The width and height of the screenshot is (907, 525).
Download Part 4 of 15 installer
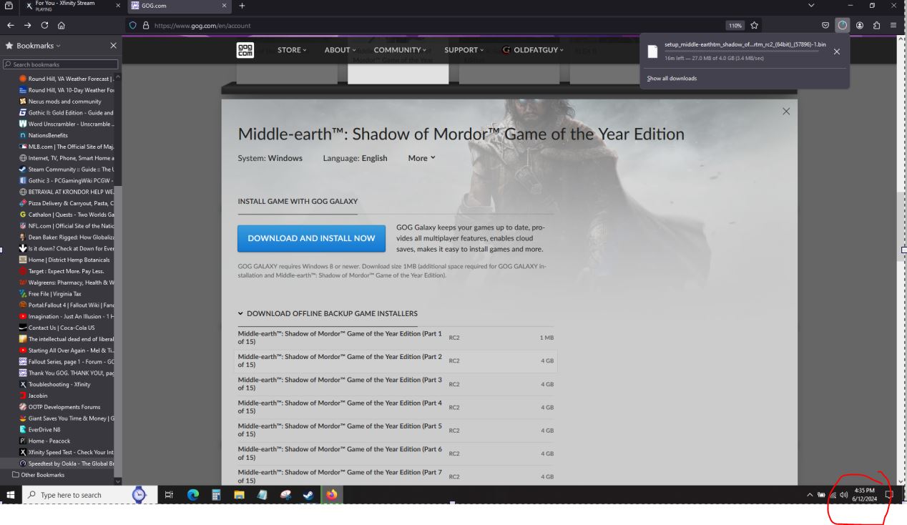tap(396, 407)
